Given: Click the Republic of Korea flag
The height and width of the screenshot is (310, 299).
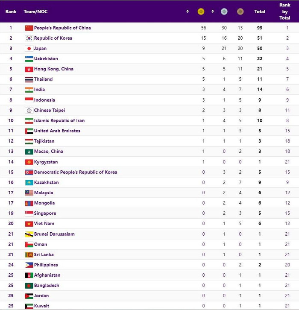Looking at the screenshot, I should click(x=29, y=38).
